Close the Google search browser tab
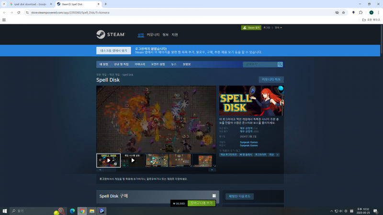Image resolution: width=383 pixels, height=215 pixels. click(x=51, y=4)
